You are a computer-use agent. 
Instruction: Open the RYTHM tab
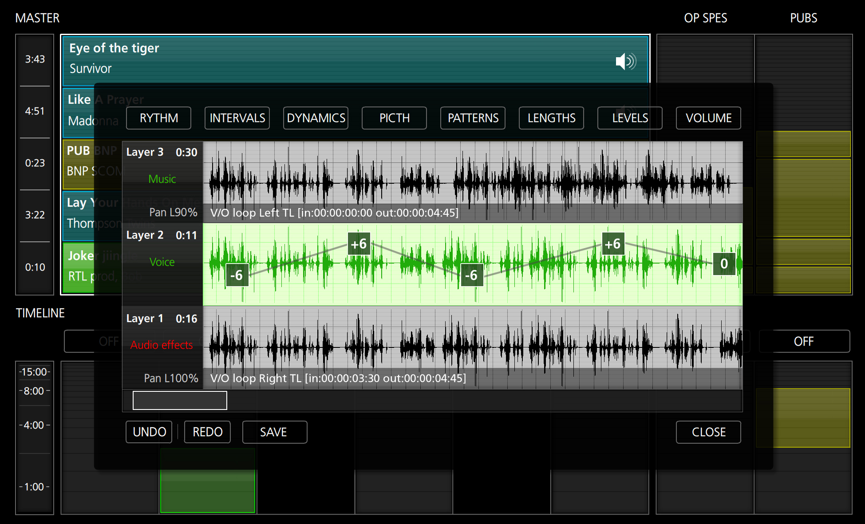pos(158,118)
